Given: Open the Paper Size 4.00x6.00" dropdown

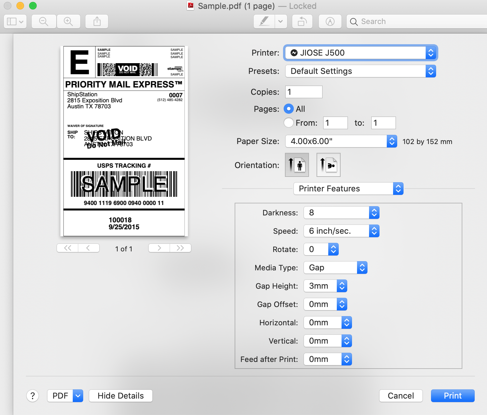Looking at the screenshot, I should [x=341, y=141].
